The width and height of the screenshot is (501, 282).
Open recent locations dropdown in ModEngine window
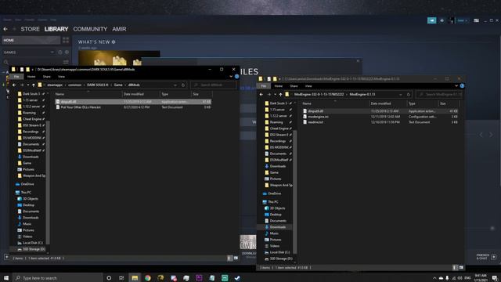(x=275, y=94)
